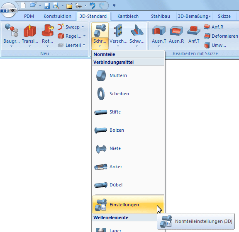Expand the dropdown arrow under Baugr...

pyautogui.click(x=12, y=46)
